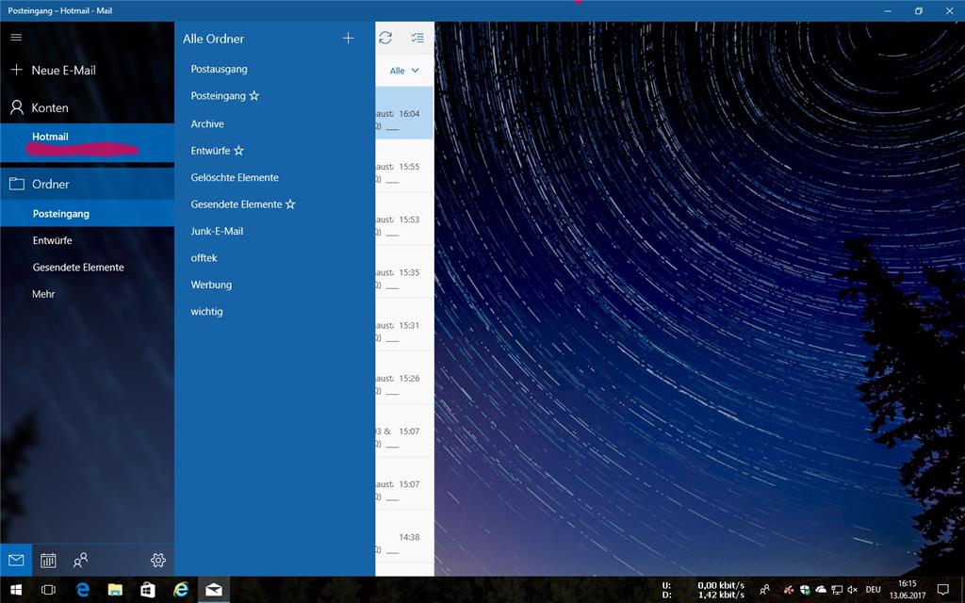Open network connection tray icon
This screenshot has height=603, width=965.
click(x=837, y=590)
